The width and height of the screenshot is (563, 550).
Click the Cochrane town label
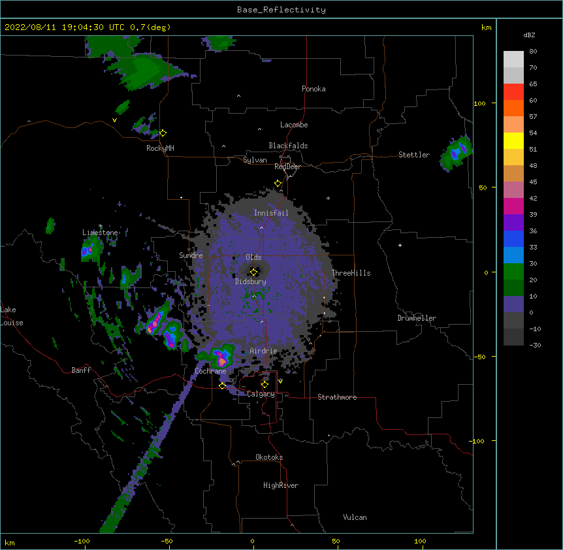210,371
